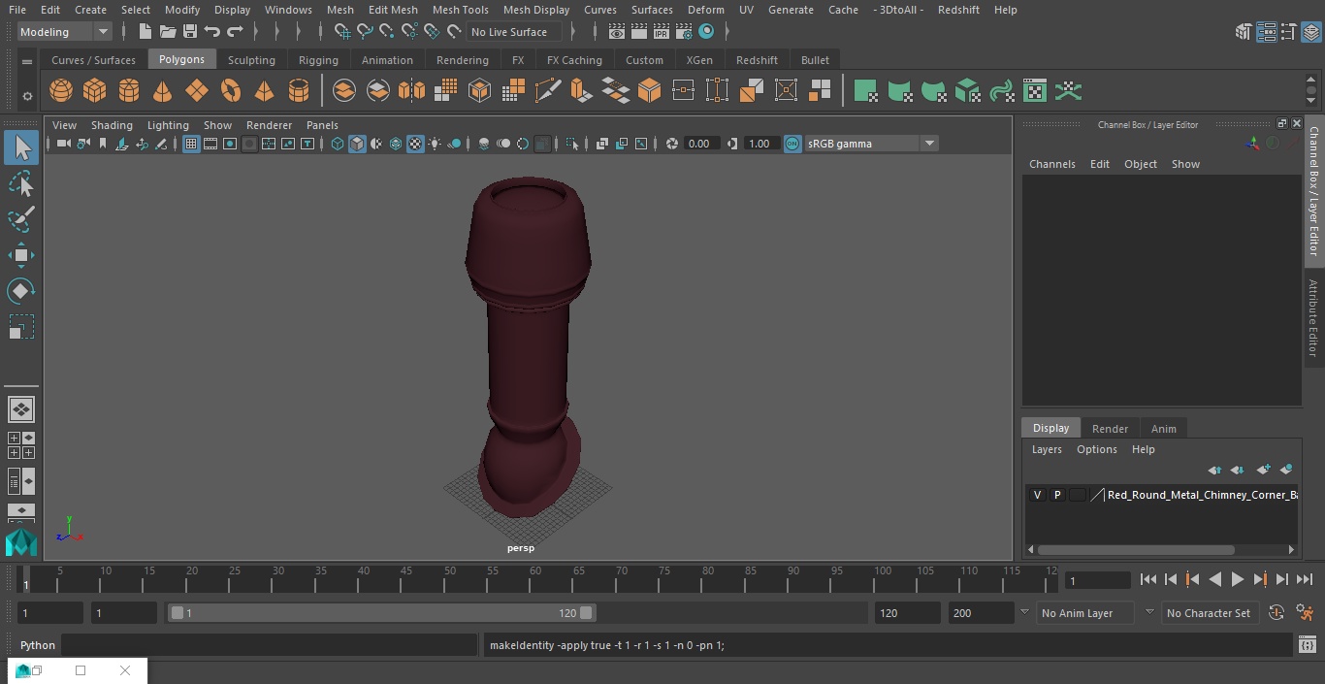
Task: Select the Move tool in the toolbox
Action: click(21, 255)
